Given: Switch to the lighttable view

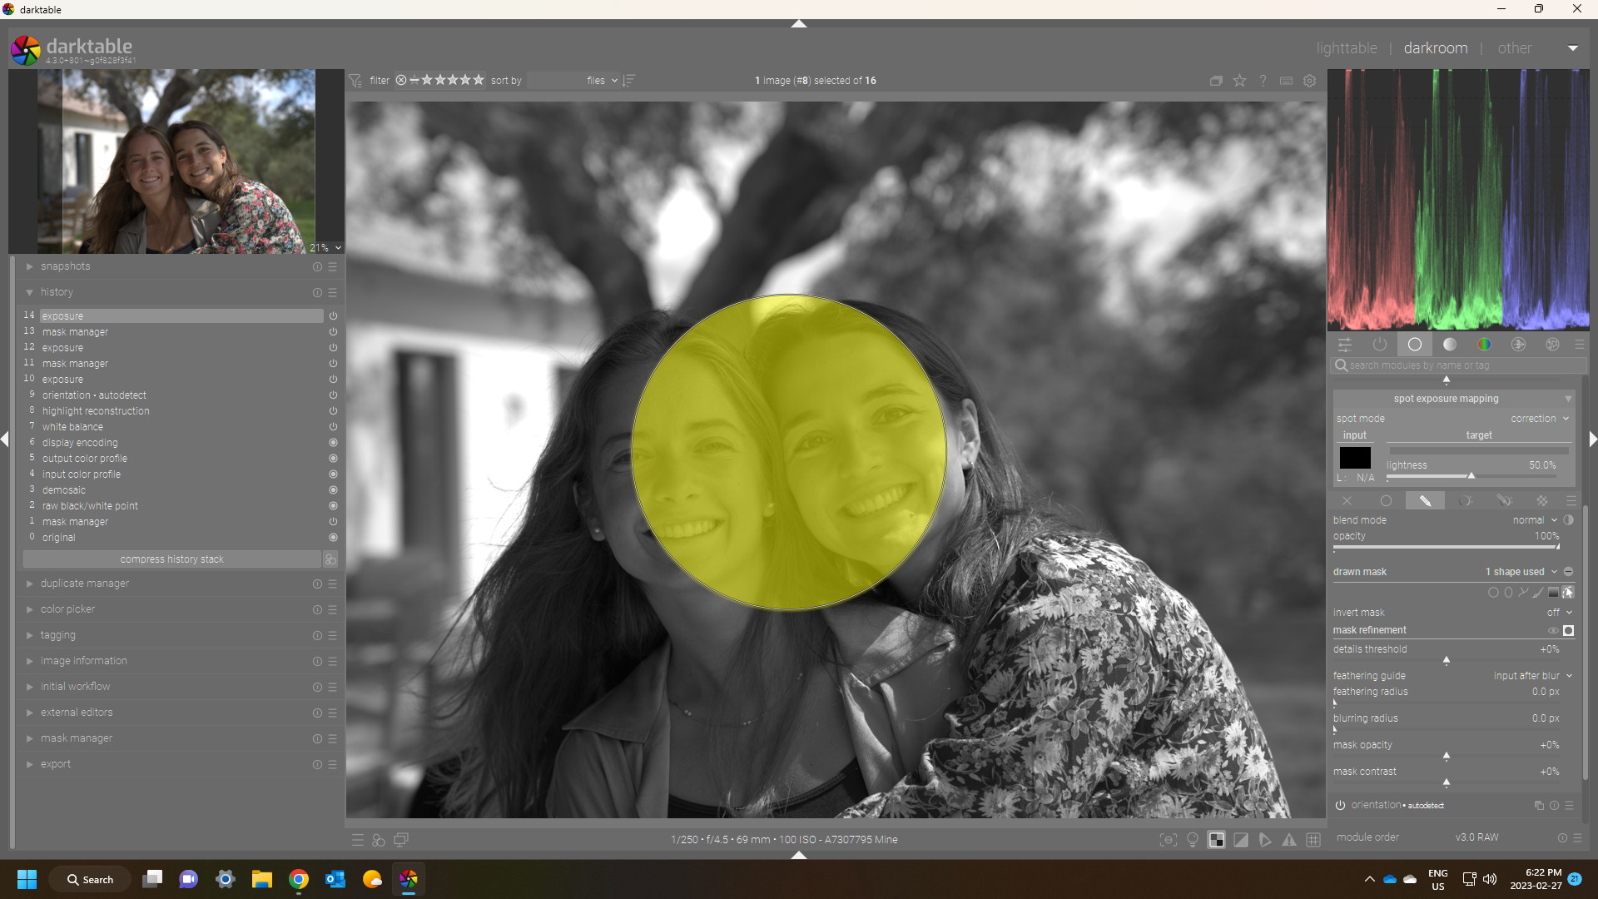Looking at the screenshot, I should [x=1346, y=47].
